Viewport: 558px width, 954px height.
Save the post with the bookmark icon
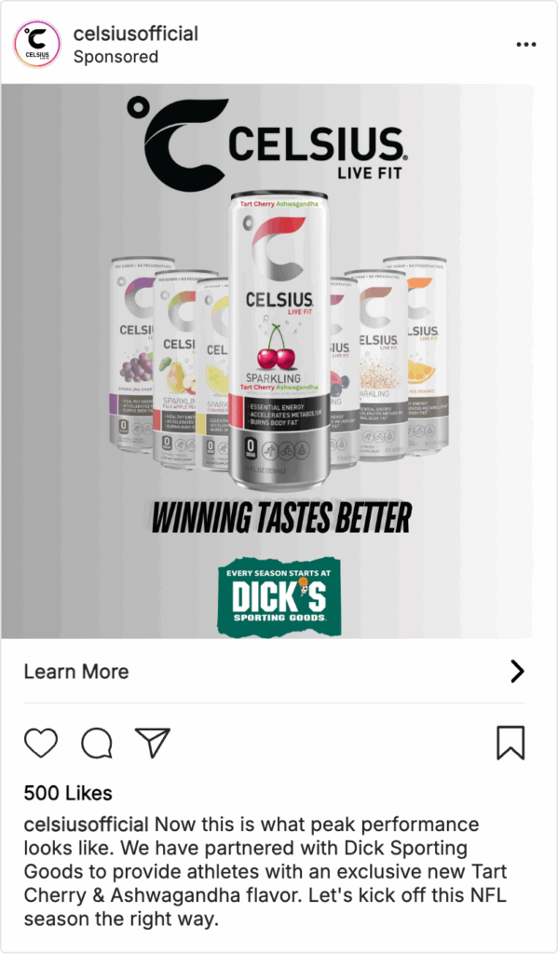510,743
